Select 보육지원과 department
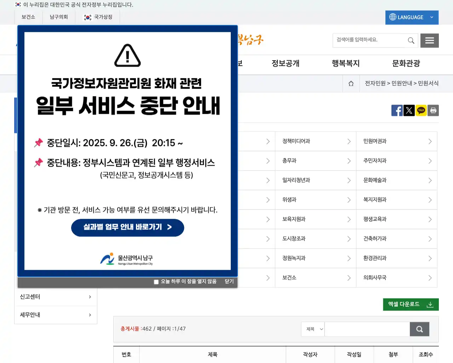This screenshot has height=363, width=453. [316, 219]
